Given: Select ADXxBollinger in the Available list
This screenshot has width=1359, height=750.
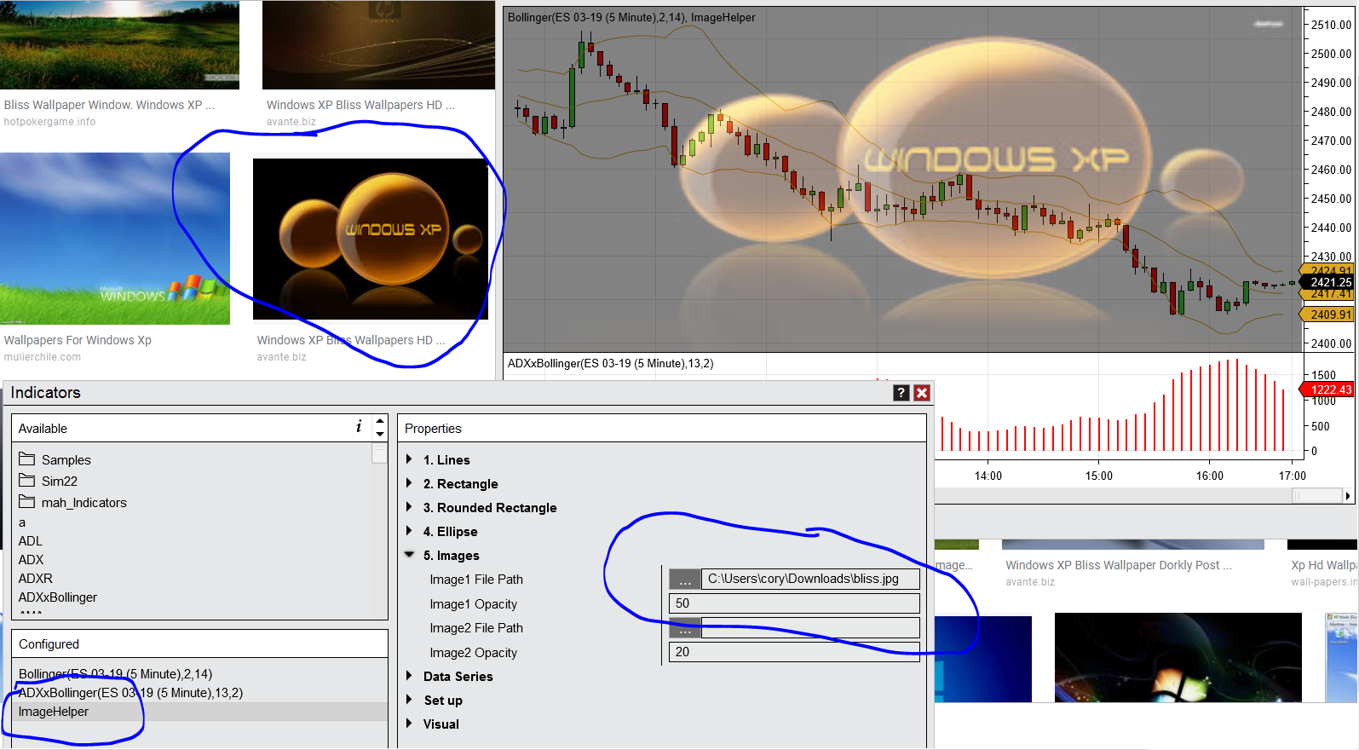Looking at the screenshot, I should point(58,597).
